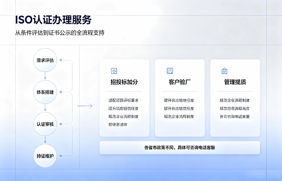
Task: Click the document icon above 客户验厂
Action: point(170,71)
